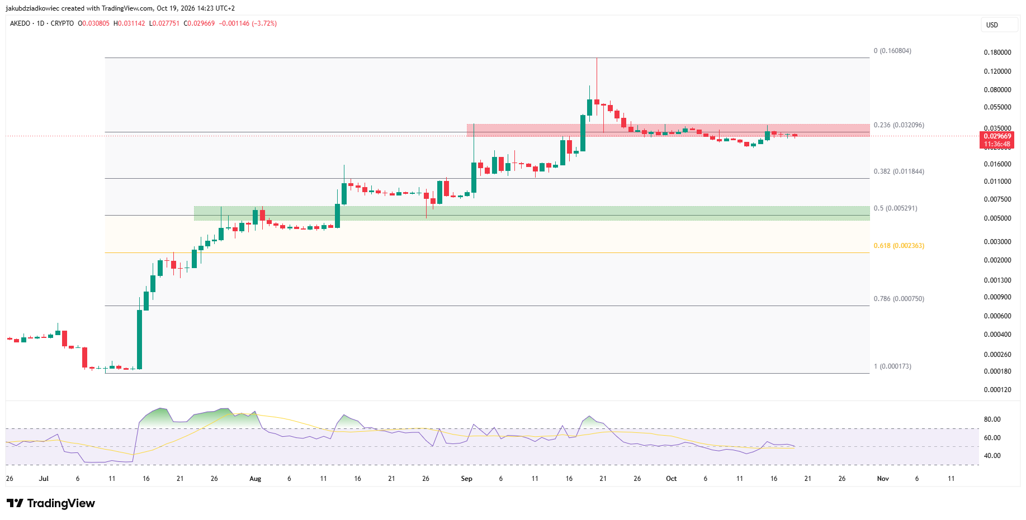Image resolution: width=1026 pixels, height=520 pixels.
Task: Click the Sep label on time axis
Action: (466, 479)
